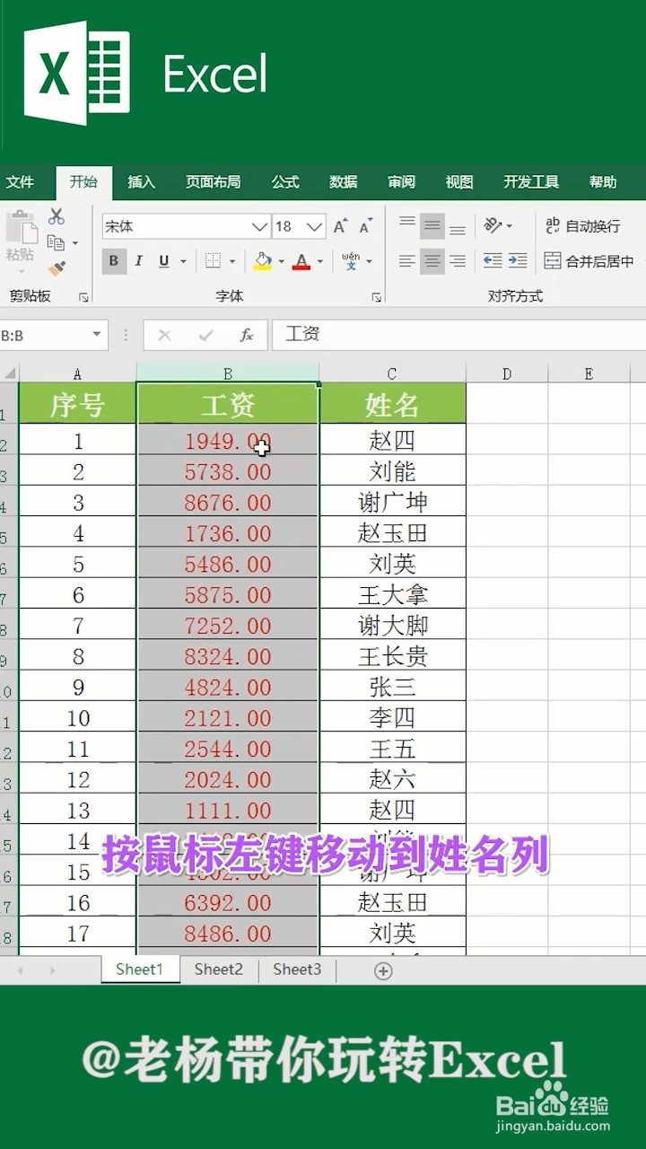Click the 序号 header cell
Image resolution: width=646 pixels, height=1149 pixels.
tap(78, 404)
